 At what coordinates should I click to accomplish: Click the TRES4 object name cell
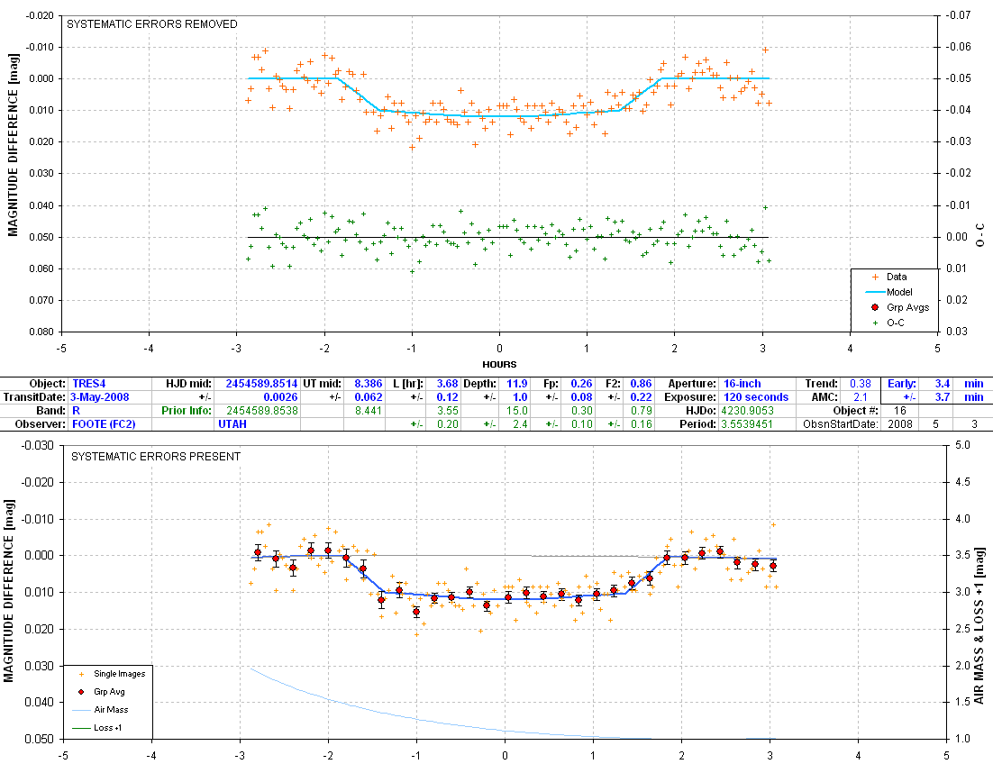click(88, 384)
